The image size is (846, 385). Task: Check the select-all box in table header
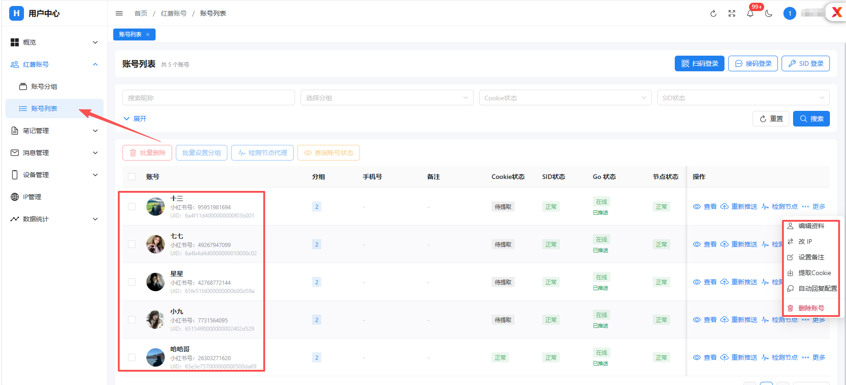pos(132,177)
